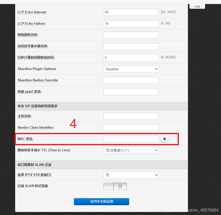Image resolution: width=221 pixels, height=215 pixels.
Task: Click the Vendor Class Identifier input field
Action: [x=131, y=128]
